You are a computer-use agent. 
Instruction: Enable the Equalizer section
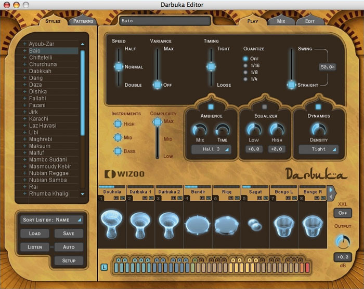tap(264, 107)
